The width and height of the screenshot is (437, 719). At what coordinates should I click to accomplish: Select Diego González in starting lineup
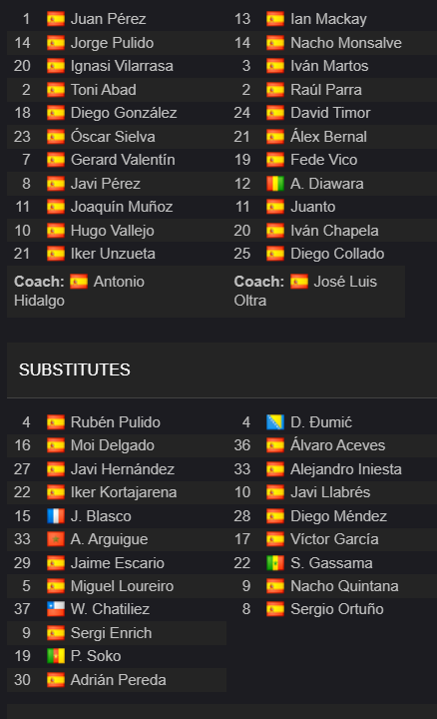[124, 113]
